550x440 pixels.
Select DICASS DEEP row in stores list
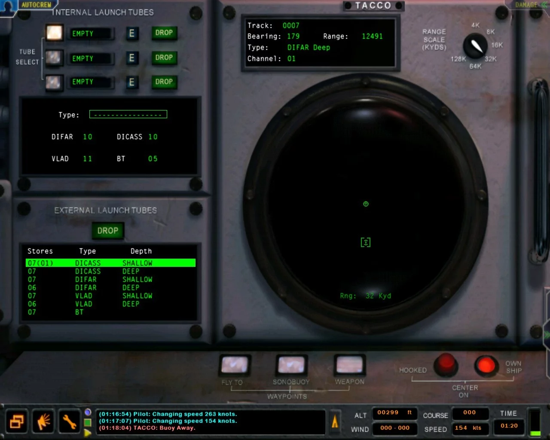click(111, 271)
